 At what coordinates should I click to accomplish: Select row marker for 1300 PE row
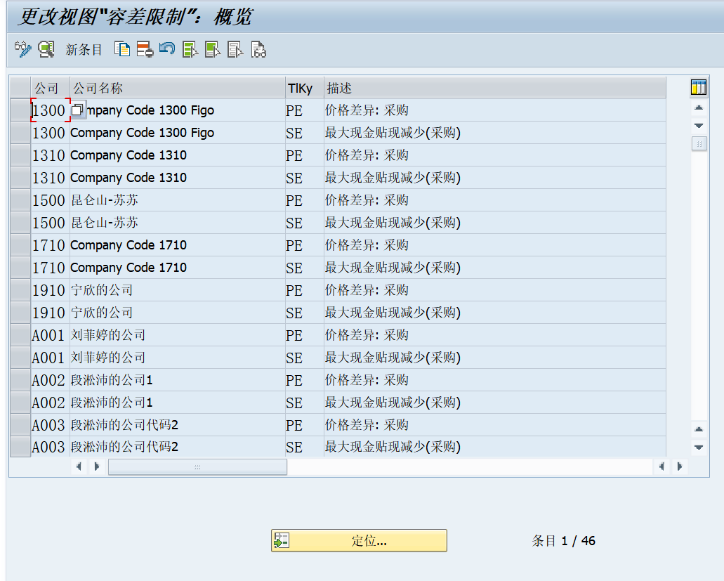(20, 110)
